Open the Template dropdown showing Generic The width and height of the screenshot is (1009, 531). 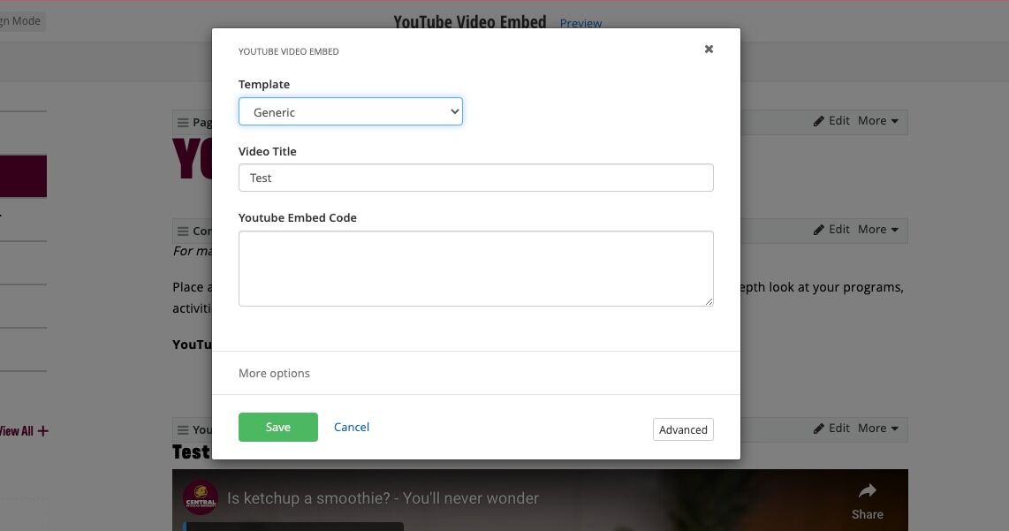click(x=350, y=111)
